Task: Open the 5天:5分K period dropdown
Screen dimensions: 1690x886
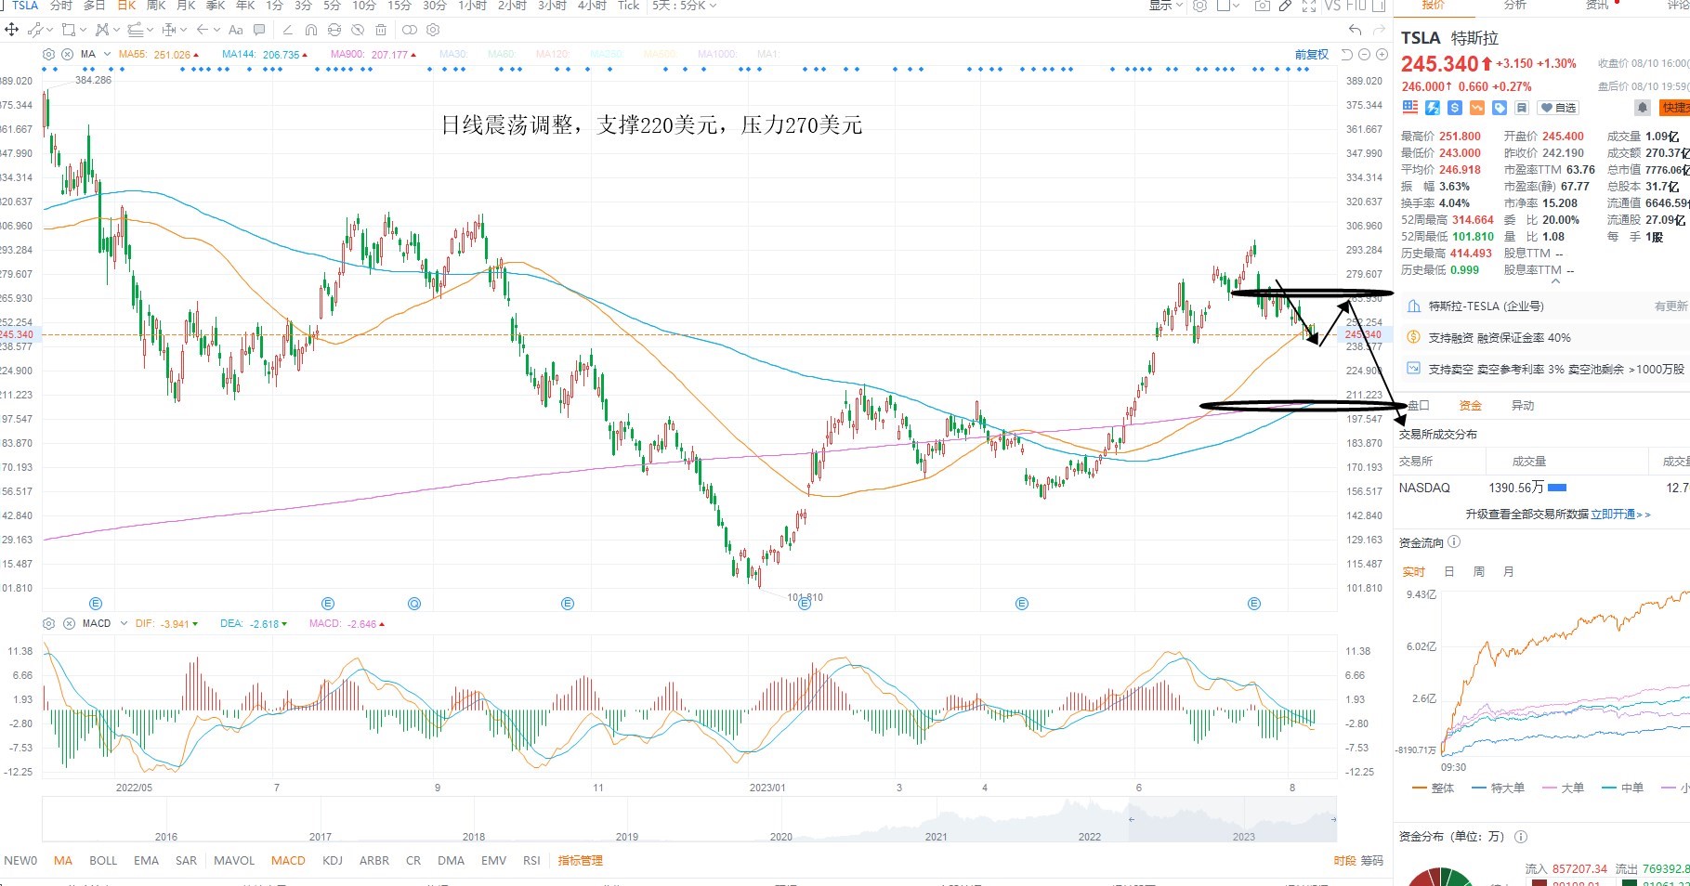Action: point(684,6)
